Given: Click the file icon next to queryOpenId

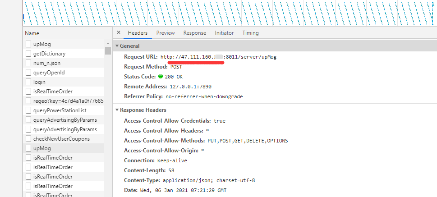Looking at the screenshot, I should coord(28,73).
